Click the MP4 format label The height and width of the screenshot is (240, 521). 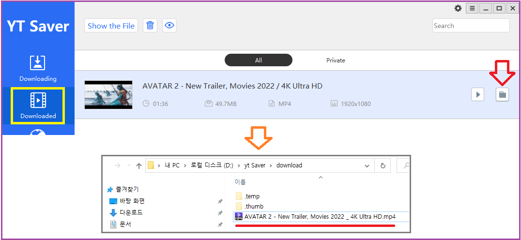tap(285, 104)
